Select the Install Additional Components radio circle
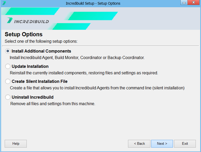Screen dimensions: 201x152 click(x=8, y=51)
